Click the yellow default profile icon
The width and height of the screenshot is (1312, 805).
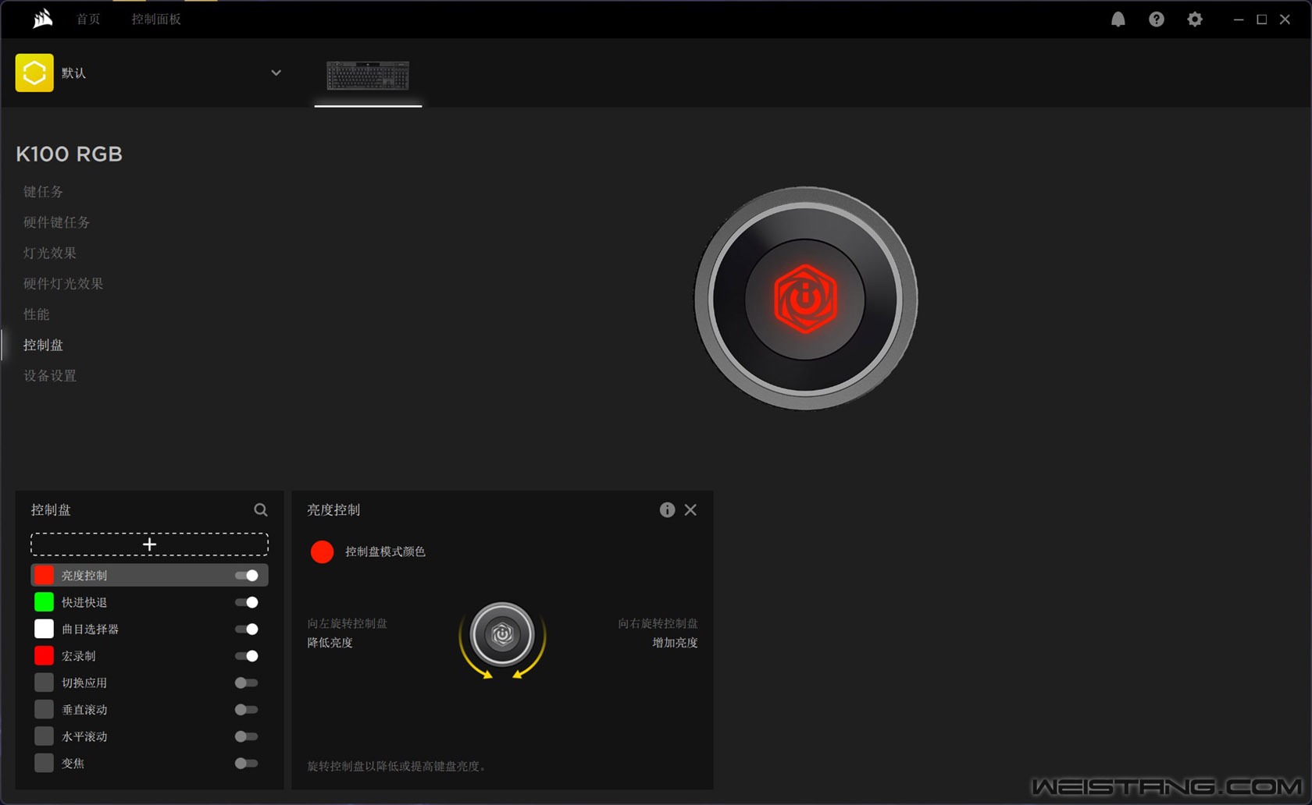coord(34,73)
